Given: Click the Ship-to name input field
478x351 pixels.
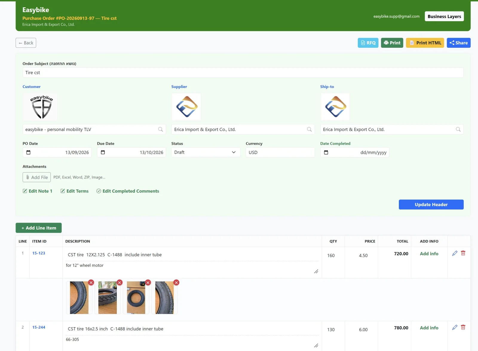Looking at the screenshot, I should click(392, 129).
